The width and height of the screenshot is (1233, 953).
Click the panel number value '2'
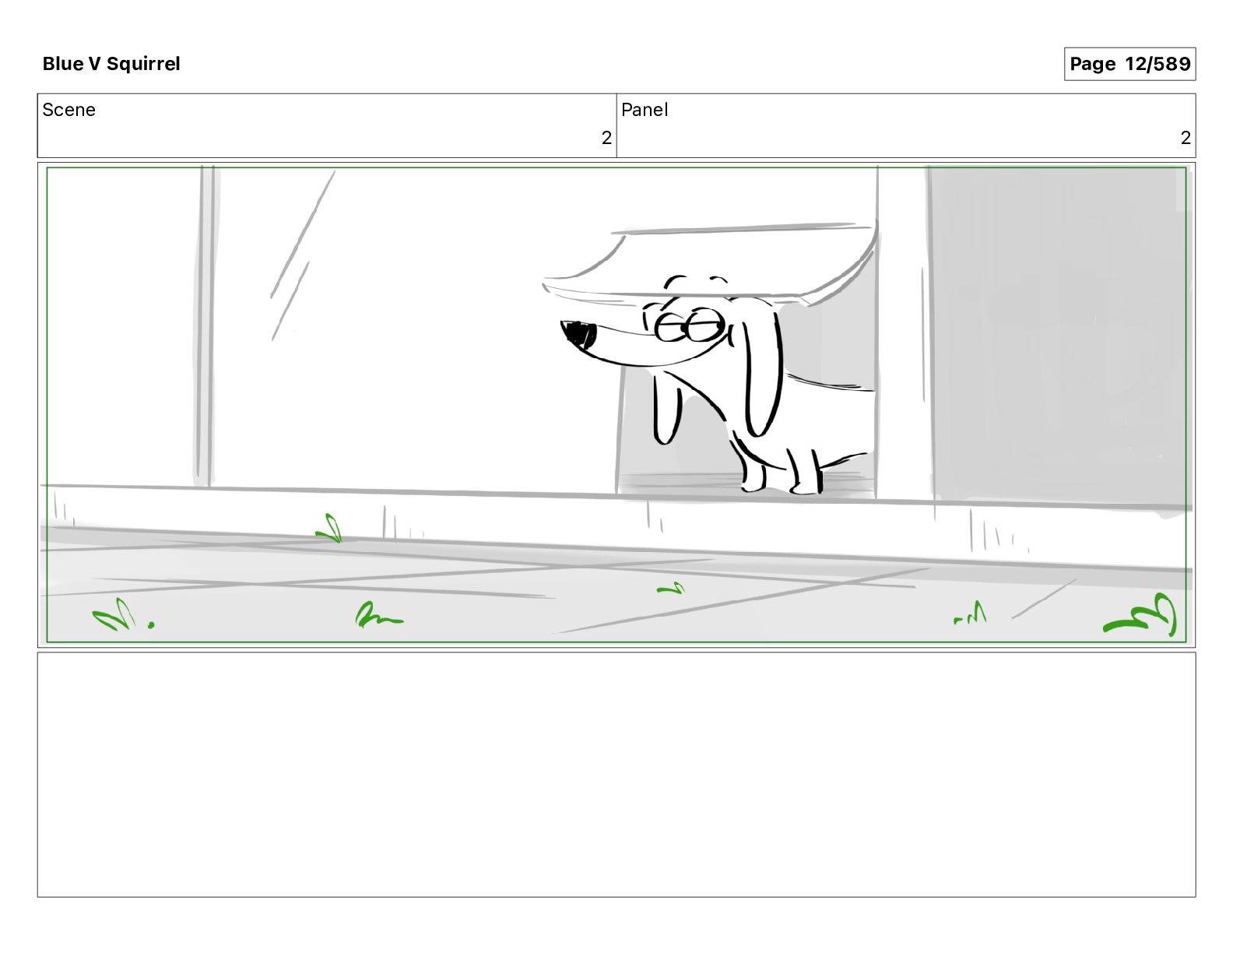1186,138
